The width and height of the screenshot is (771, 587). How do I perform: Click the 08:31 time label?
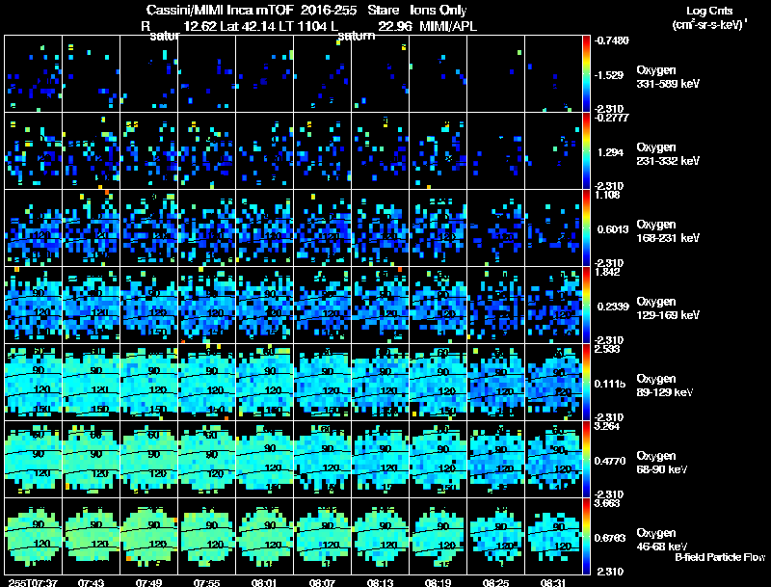click(553, 583)
